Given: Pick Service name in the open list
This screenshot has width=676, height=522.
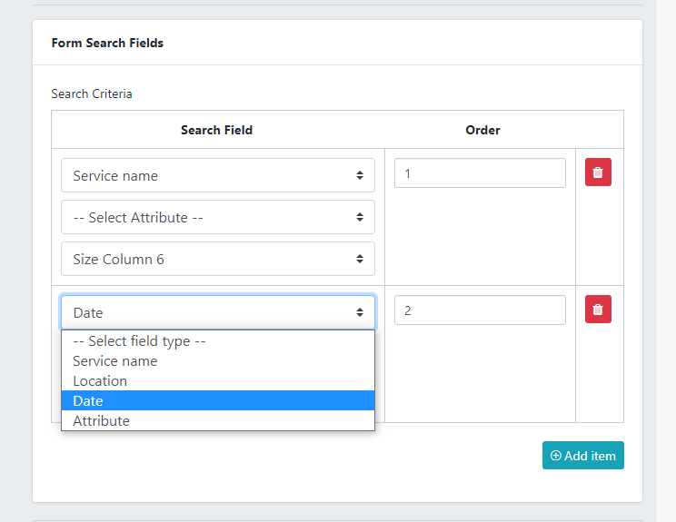Looking at the screenshot, I should pos(115,361).
